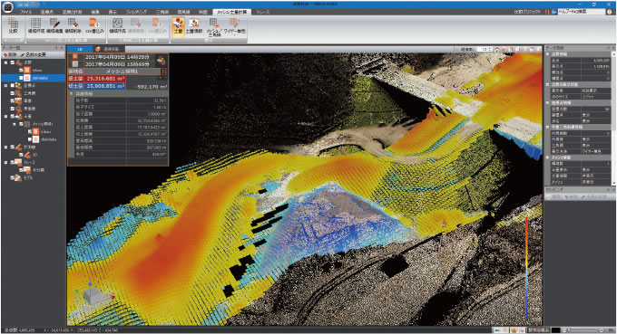
Task: Click the eraser grid region delete icon
Action: tap(73, 26)
